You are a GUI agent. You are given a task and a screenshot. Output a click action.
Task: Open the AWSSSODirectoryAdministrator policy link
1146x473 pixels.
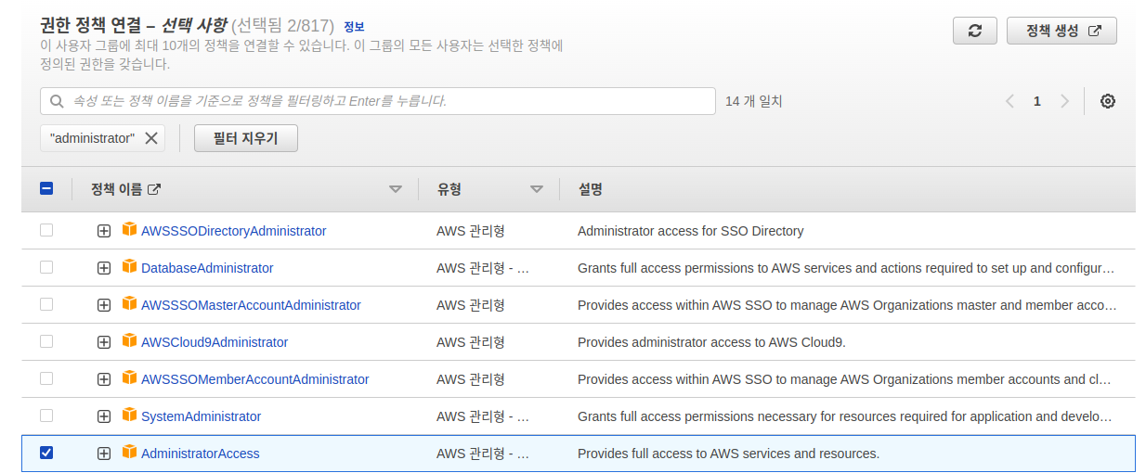[234, 231]
